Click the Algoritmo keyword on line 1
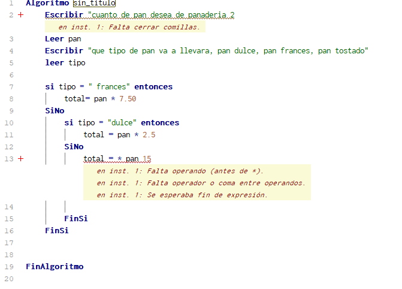 click(47, 3)
